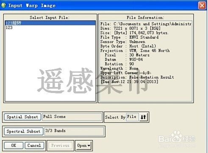The image size is (208, 153).
Task: Close the Input Warp Image dialog
Action: [202, 5]
